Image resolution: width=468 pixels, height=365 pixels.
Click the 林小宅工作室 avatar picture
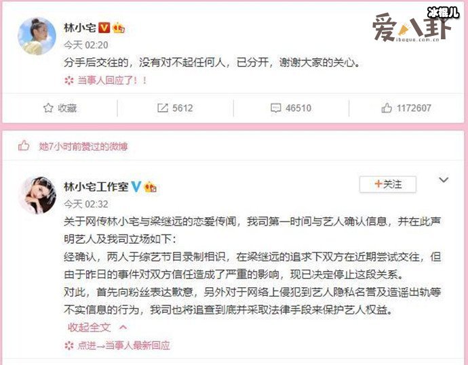tap(37, 196)
